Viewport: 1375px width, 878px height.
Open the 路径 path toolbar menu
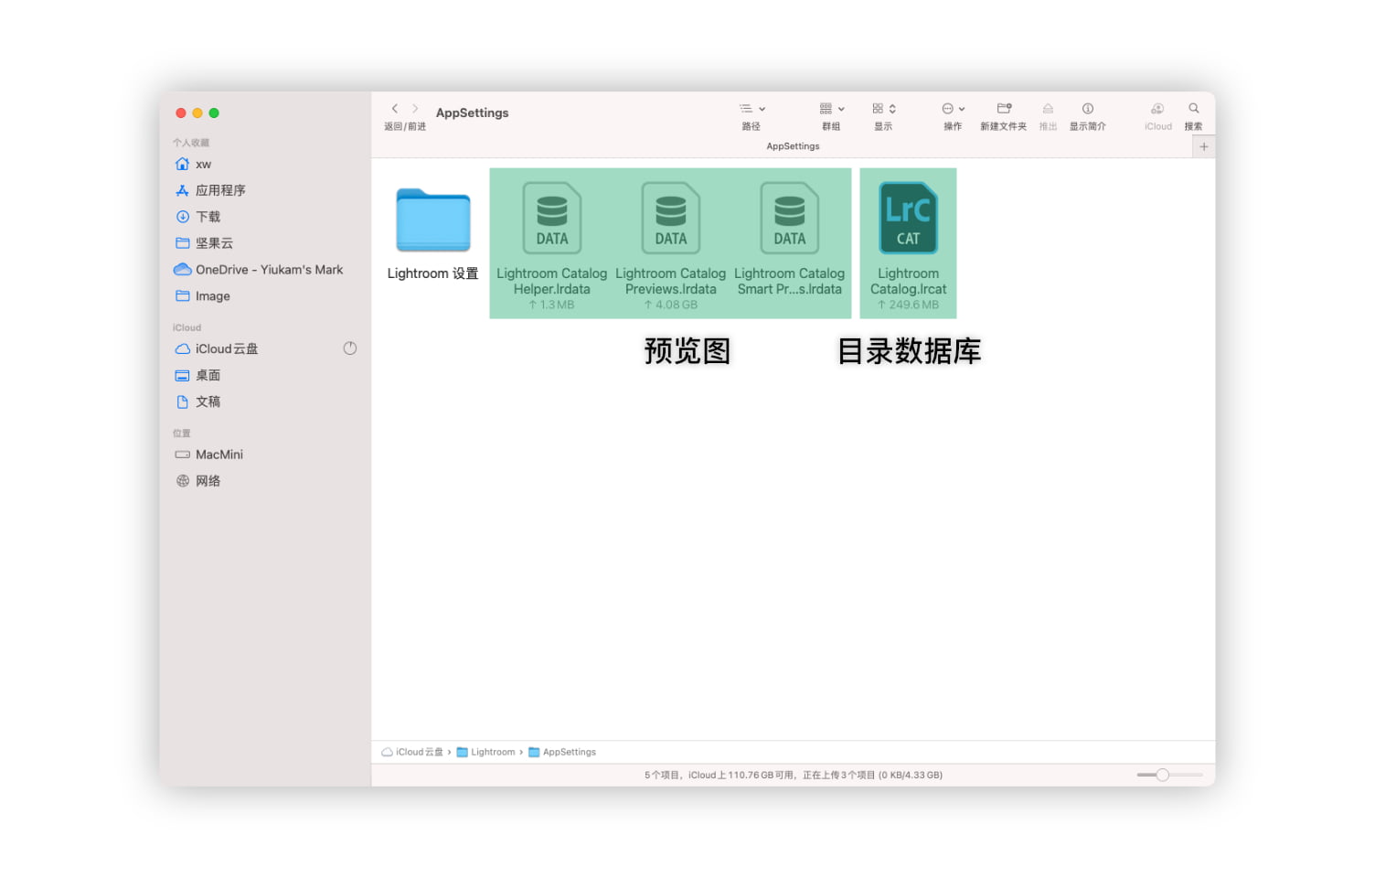coord(751,109)
